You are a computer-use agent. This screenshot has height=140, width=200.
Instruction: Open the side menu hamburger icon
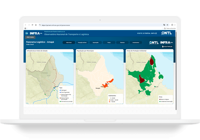(x=26, y=33)
